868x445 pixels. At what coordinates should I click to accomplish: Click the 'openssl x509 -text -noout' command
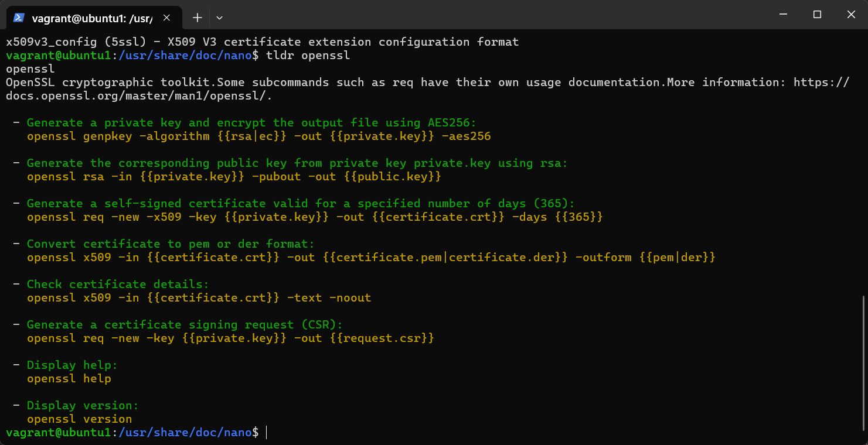click(199, 298)
